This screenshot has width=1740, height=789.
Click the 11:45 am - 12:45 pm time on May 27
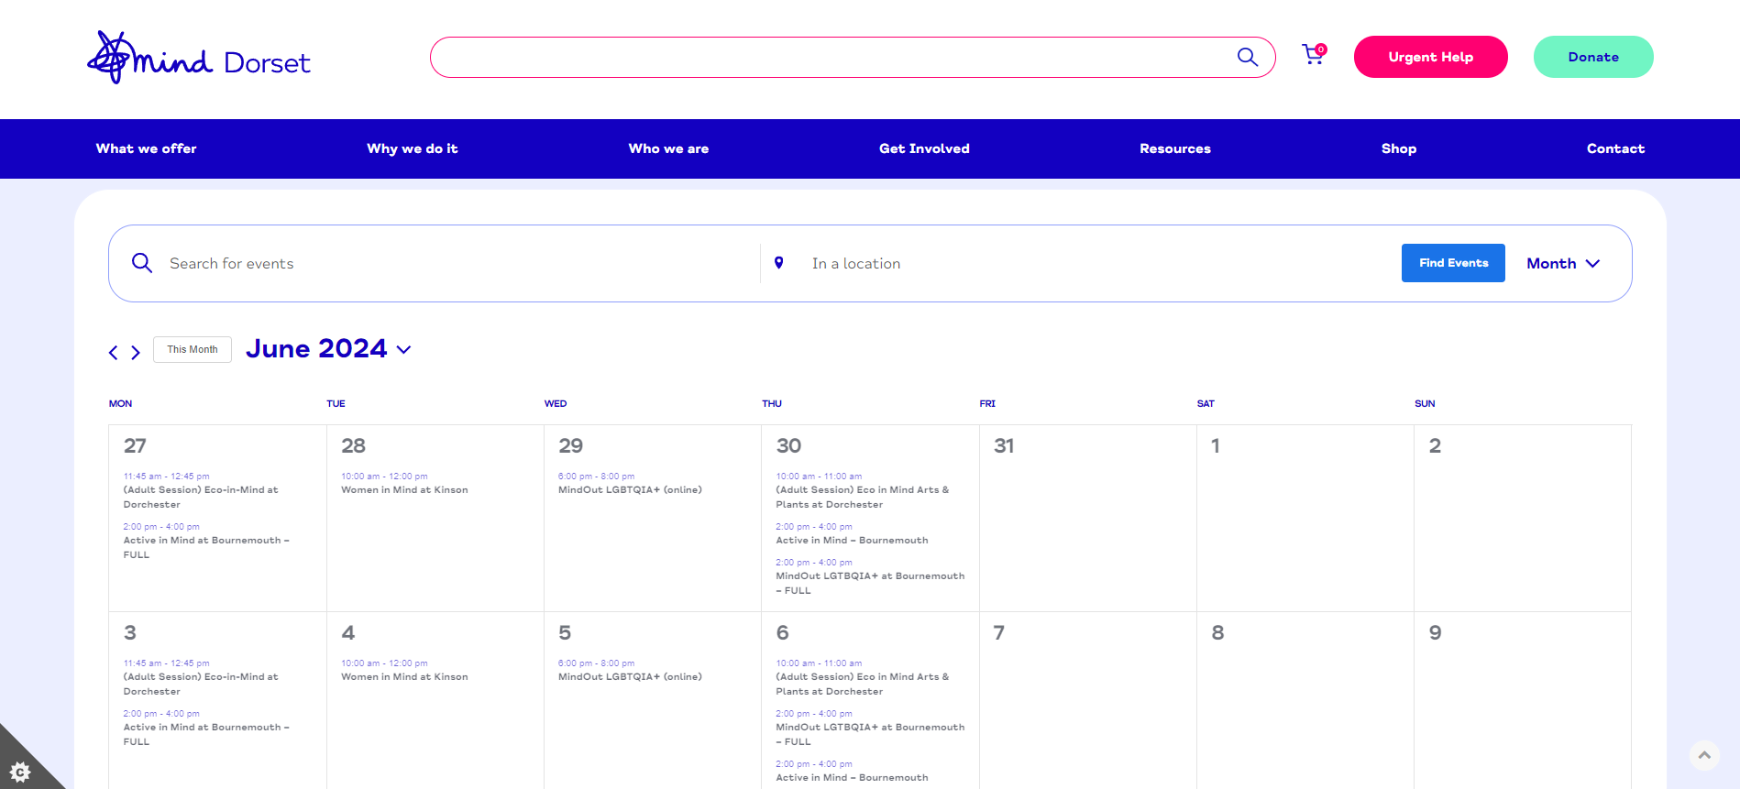pos(166,477)
